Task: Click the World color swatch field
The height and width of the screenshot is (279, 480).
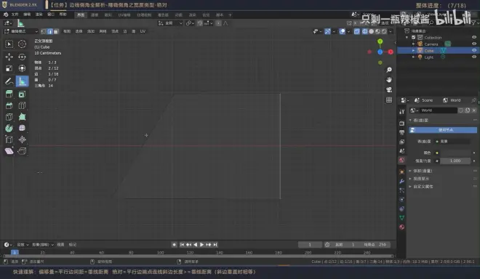Action: [455, 153]
